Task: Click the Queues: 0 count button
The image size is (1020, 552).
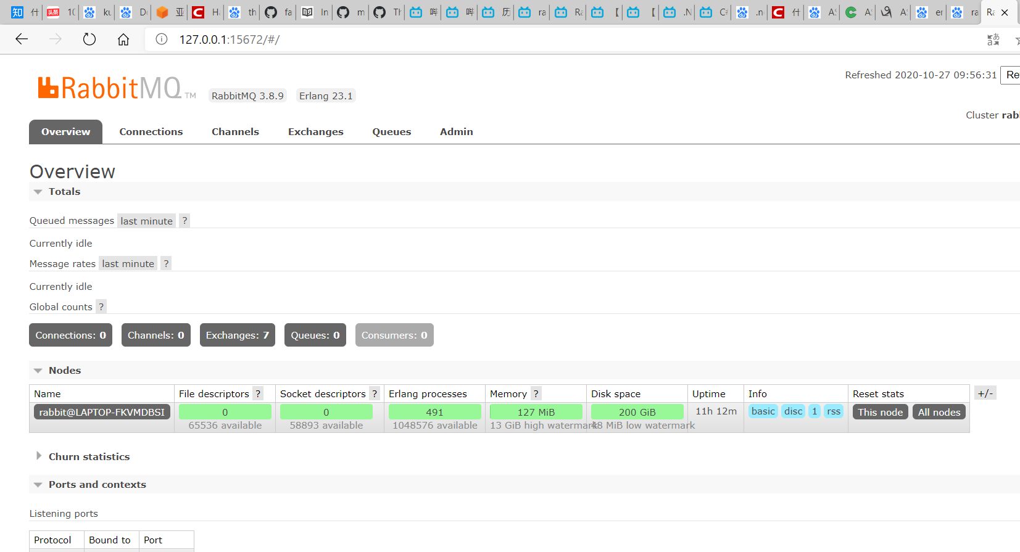Action: coord(315,335)
